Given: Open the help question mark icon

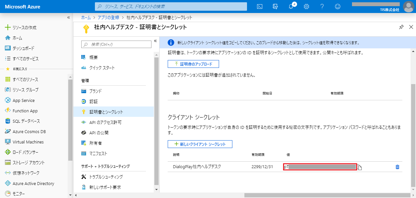Looking at the screenshot, I should click(322, 6).
